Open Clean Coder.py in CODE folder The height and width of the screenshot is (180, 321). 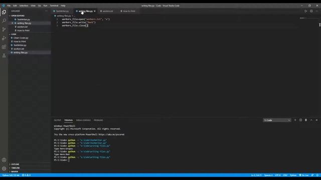(x=21, y=38)
